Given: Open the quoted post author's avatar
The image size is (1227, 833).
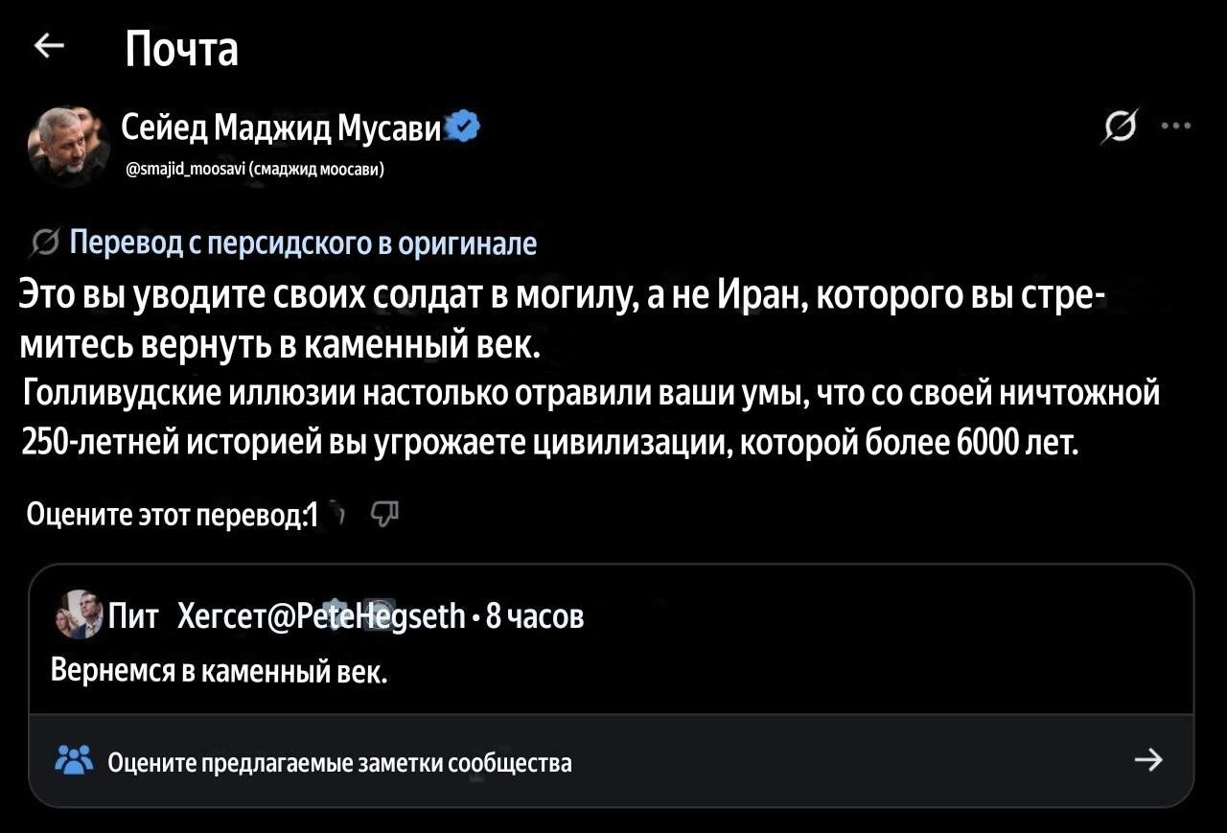Looking at the screenshot, I should click(x=78, y=614).
